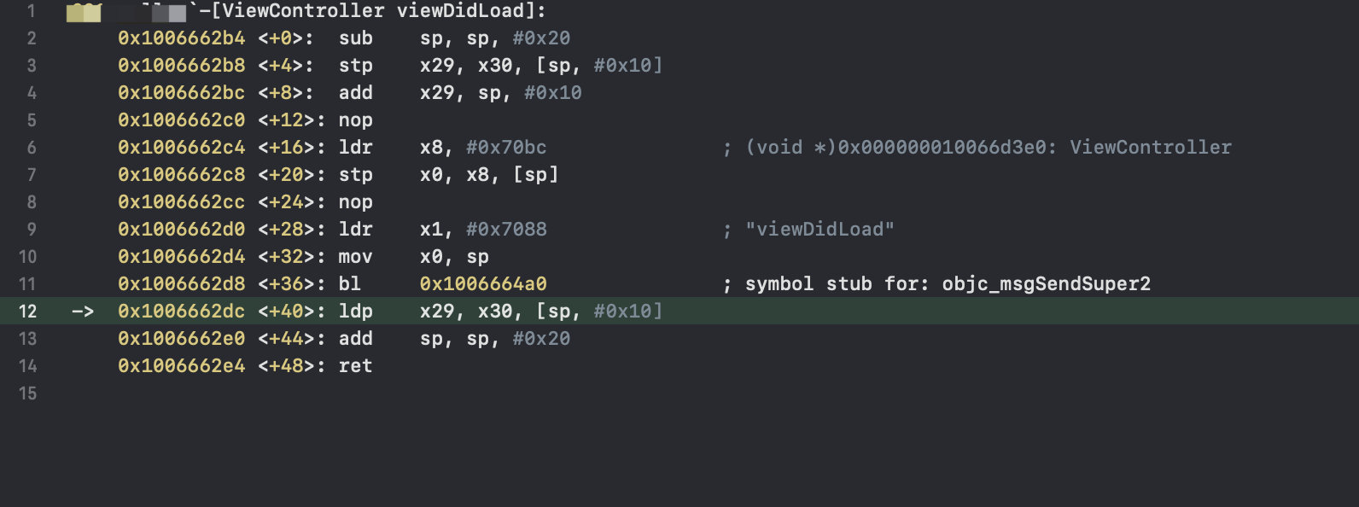
Task: Click the yellow module icon on line 1
Action: tap(84, 12)
